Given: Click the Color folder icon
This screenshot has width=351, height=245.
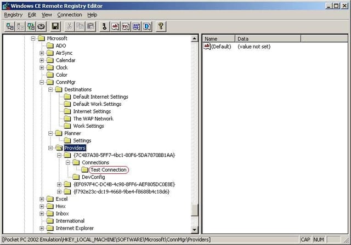Looking at the screenshot, I should point(50,75).
